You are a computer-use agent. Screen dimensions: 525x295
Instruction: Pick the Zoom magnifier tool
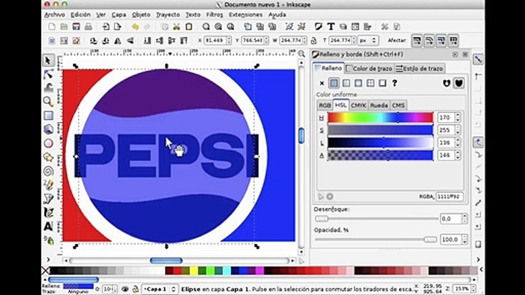click(x=48, y=102)
